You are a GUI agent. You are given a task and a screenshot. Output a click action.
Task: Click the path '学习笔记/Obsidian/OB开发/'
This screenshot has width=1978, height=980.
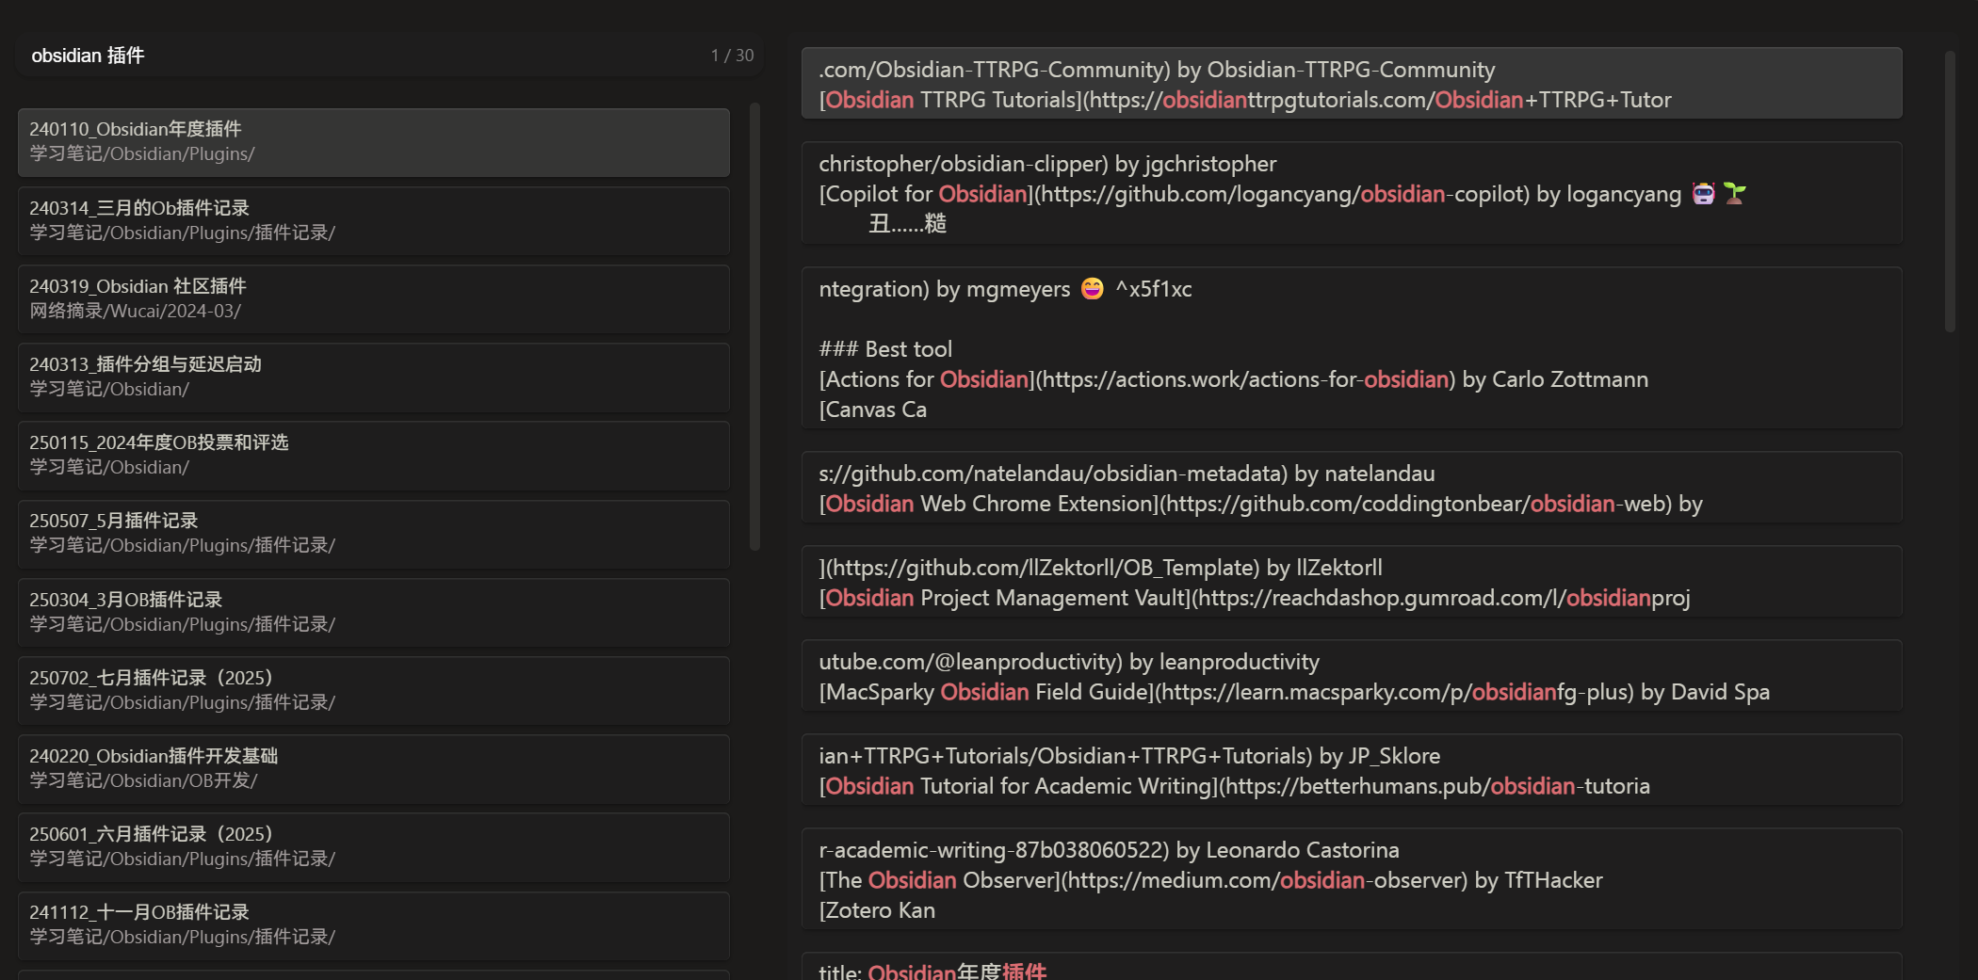coord(143,780)
